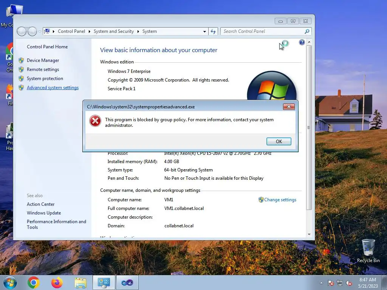This screenshot has width=387, height=290.
Task: Click Change settings for computer name
Action: coord(280,200)
